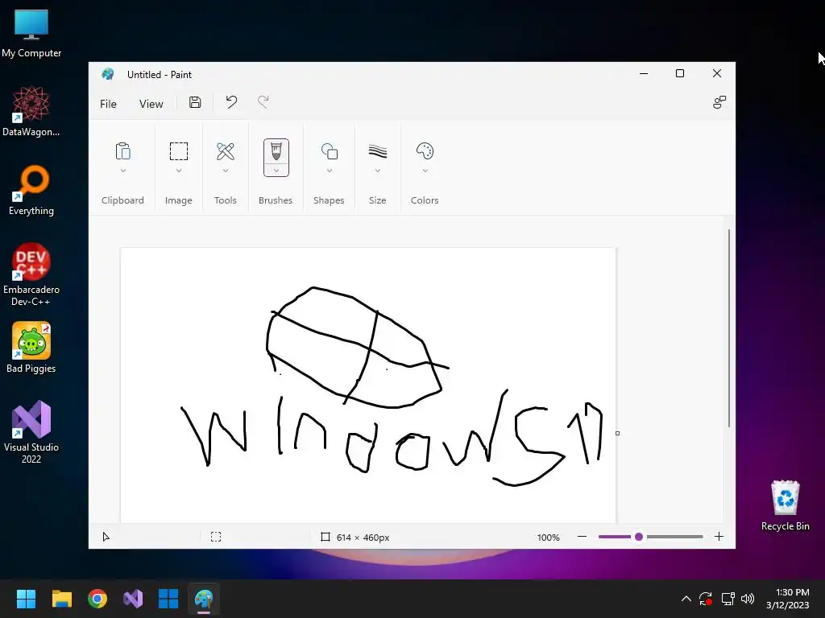Click the zoom slider handle
Screen dimensions: 825x618
(x=639, y=537)
